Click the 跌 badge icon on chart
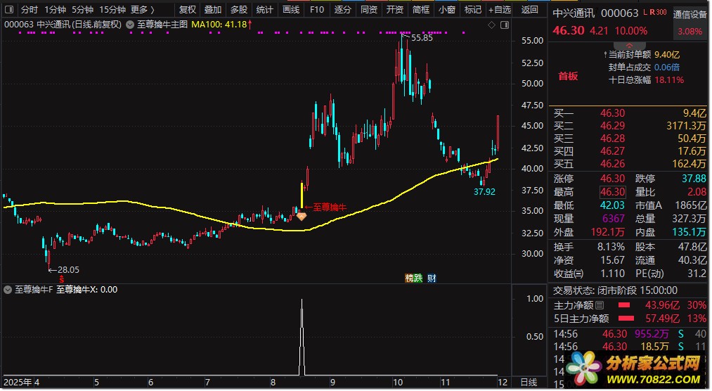Viewport: 712px width, 391px height. (418, 278)
